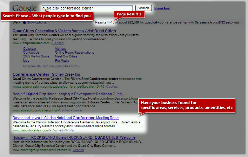
Task: Open the Meet Our Cities sitelink
Action: (x=66, y=56)
